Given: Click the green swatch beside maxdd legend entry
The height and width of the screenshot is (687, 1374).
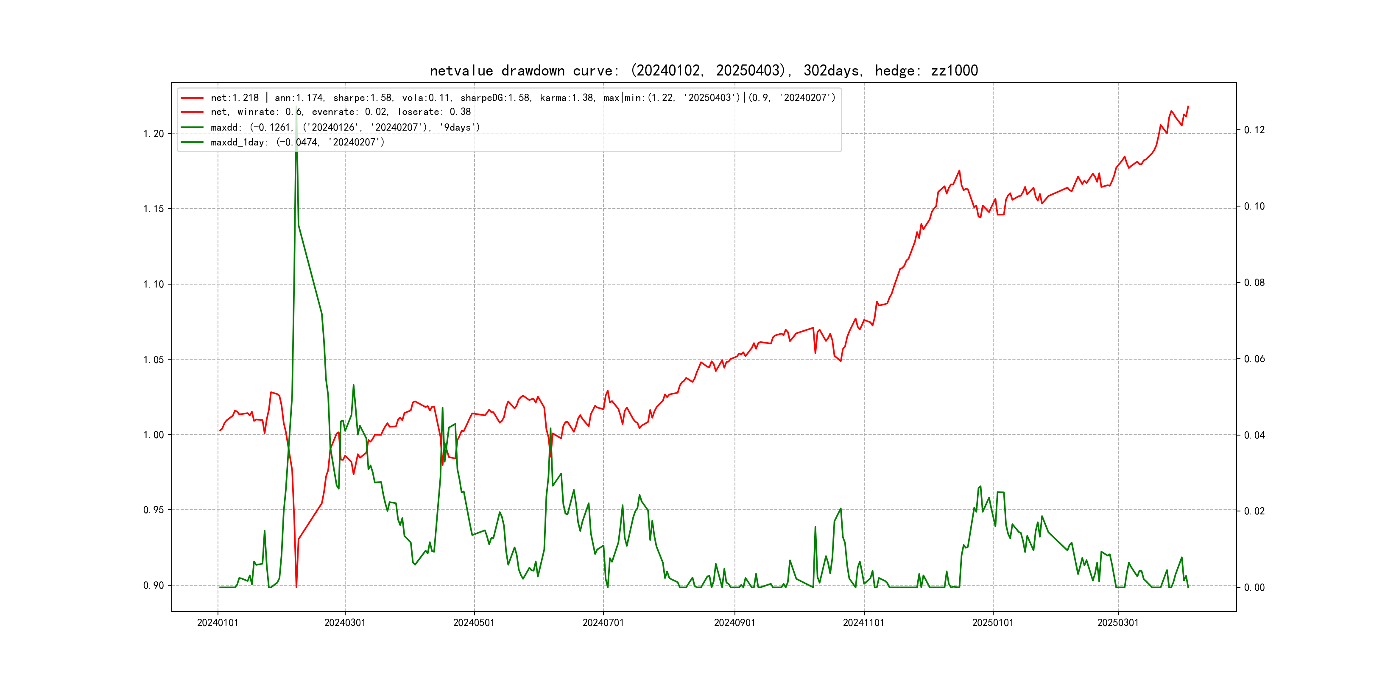Looking at the screenshot, I should click(192, 128).
